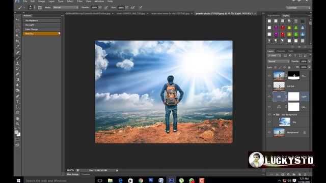The image size is (326, 183).
Task: Open the Opacity slider dropdown in options bar
Action: [x=100, y=8]
